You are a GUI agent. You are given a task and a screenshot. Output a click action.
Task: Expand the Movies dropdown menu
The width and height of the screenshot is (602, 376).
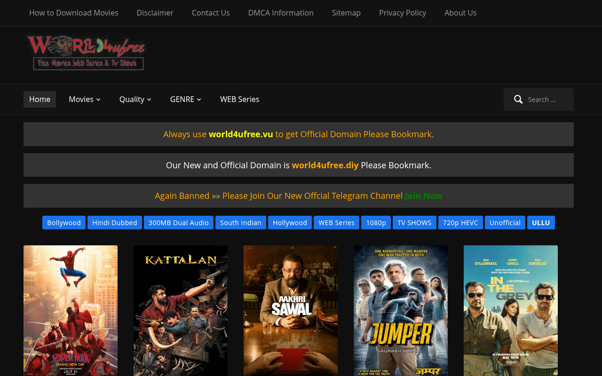85,99
